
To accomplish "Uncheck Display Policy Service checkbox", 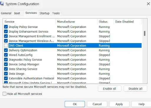I will [6, 27].
